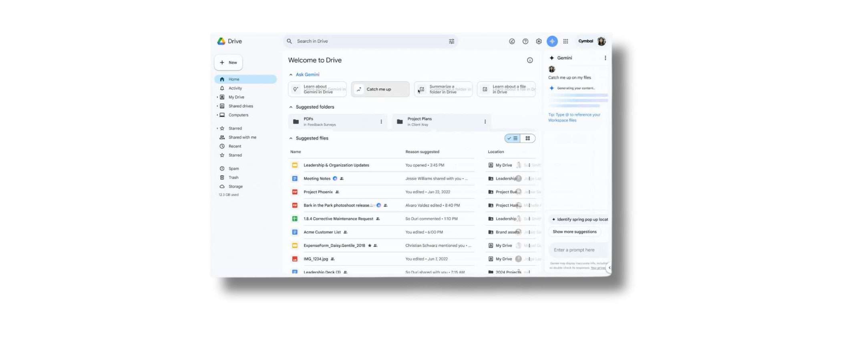The height and width of the screenshot is (339, 849).
Task: Click Show more suggestions button
Action: pos(574,232)
